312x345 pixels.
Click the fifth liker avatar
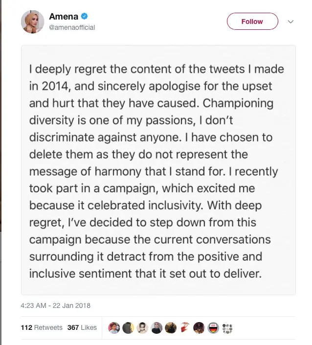[x=170, y=327]
